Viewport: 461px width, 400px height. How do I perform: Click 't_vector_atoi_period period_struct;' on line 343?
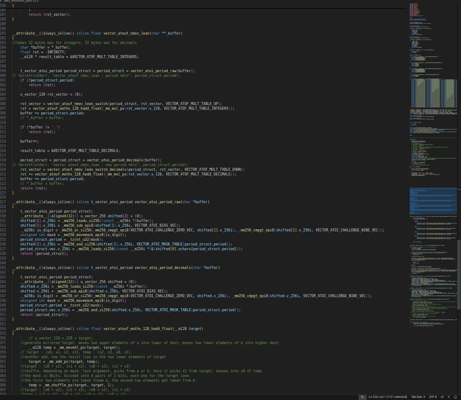(x=56, y=277)
